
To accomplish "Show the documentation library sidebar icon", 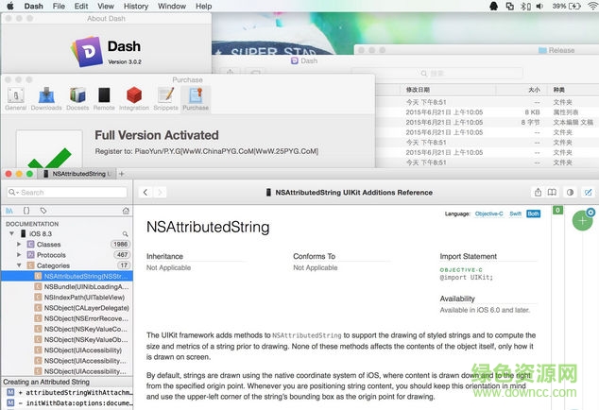I will pos(9,211).
